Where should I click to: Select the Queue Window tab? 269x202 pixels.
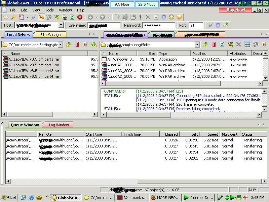pos(25,125)
